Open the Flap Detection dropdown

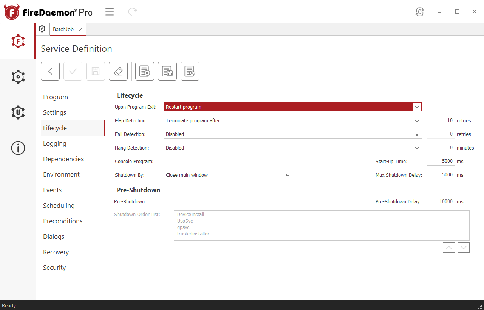point(293,121)
